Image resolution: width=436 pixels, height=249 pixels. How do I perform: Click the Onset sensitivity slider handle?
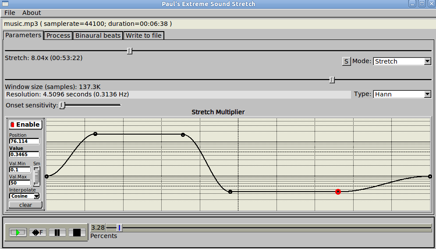point(62,105)
